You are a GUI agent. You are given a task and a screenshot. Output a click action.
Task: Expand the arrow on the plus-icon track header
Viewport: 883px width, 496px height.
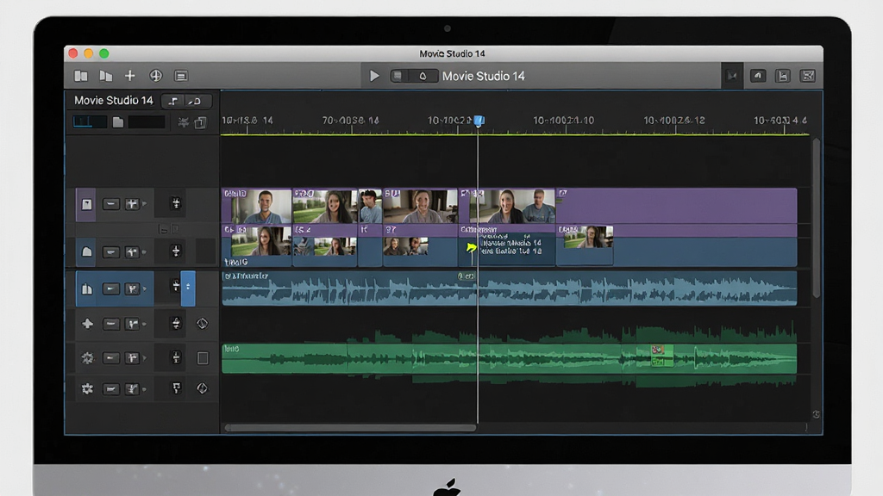pyautogui.click(x=145, y=324)
